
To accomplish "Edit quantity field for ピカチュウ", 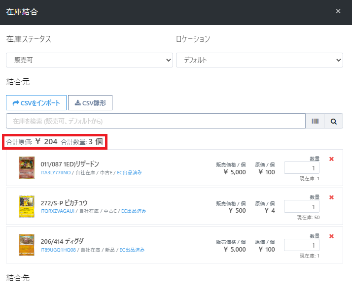I will pos(302,206).
